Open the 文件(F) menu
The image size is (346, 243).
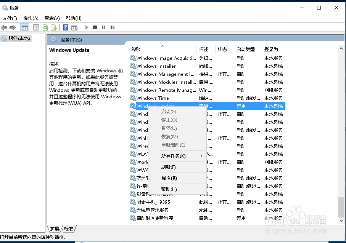(x=10, y=18)
